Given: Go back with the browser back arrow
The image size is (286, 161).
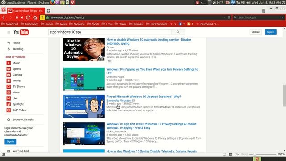Looking at the screenshot, I should pyautogui.click(x=4, y=17).
